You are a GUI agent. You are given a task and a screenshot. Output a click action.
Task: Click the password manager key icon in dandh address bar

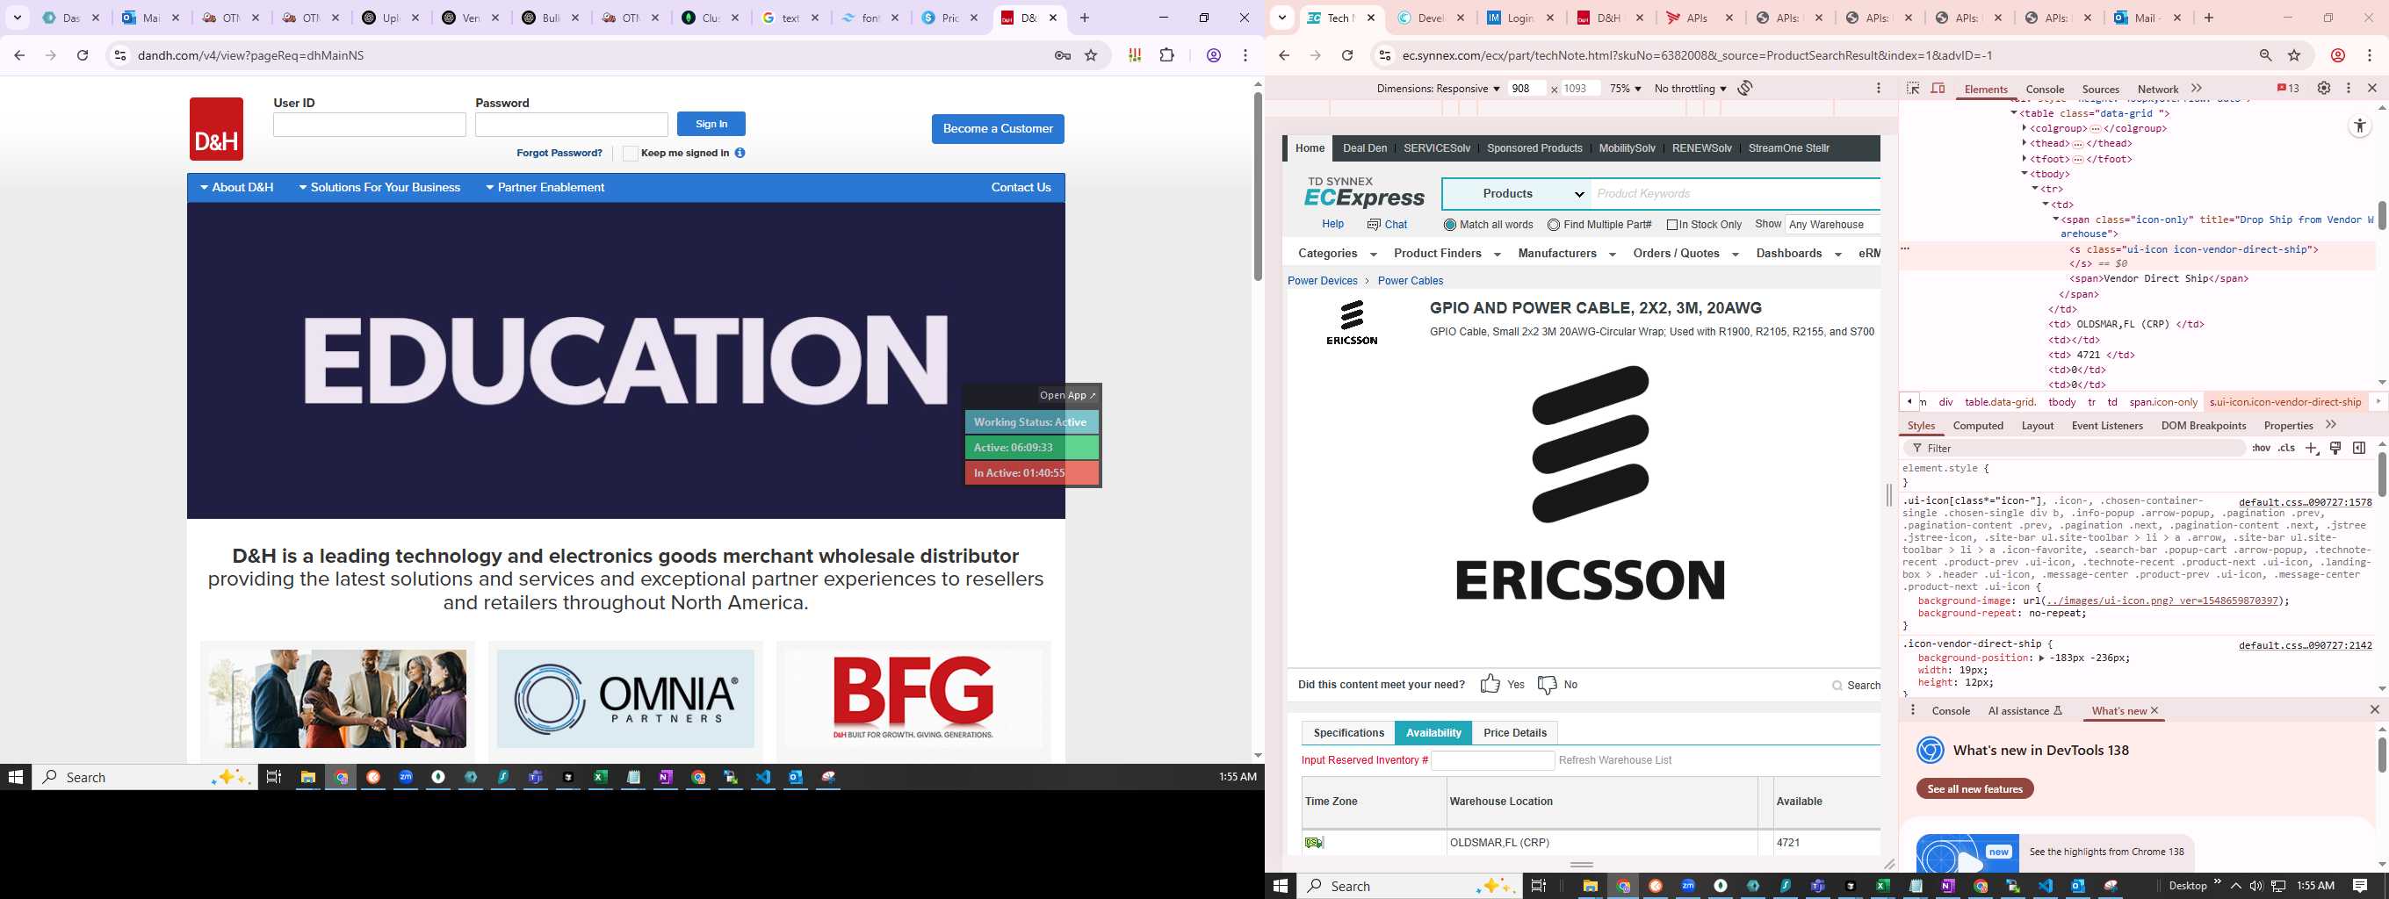pyautogui.click(x=1063, y=55)
